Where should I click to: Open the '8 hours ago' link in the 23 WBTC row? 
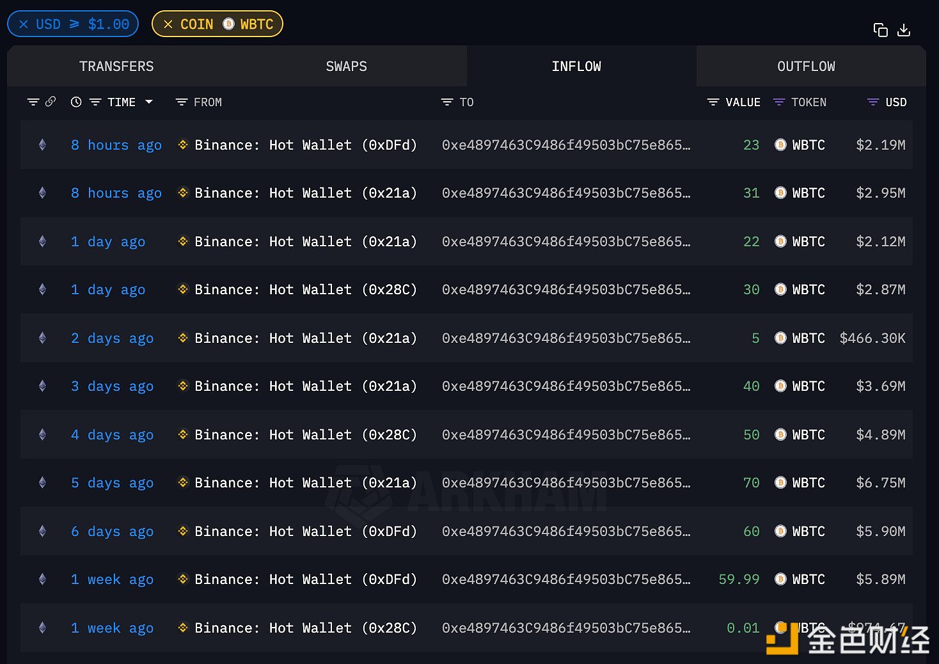tap(116, 145)
